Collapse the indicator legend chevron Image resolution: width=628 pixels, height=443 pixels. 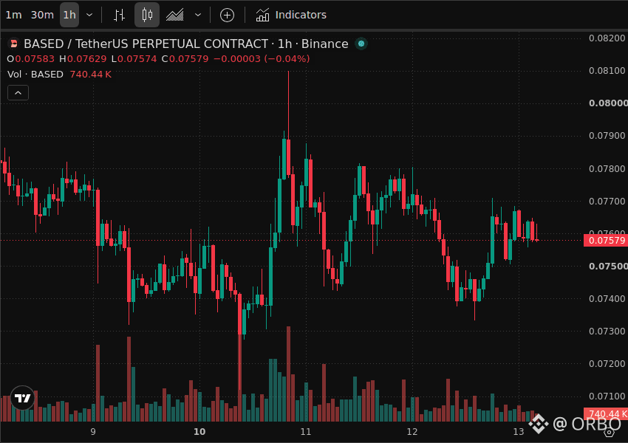(x=18, y=93)
